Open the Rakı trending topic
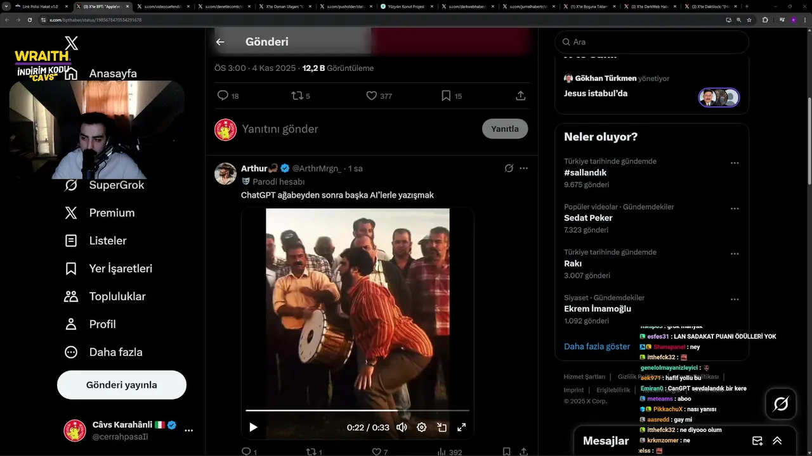This screenshot has width=812, height=456. [x=573, y=263]
